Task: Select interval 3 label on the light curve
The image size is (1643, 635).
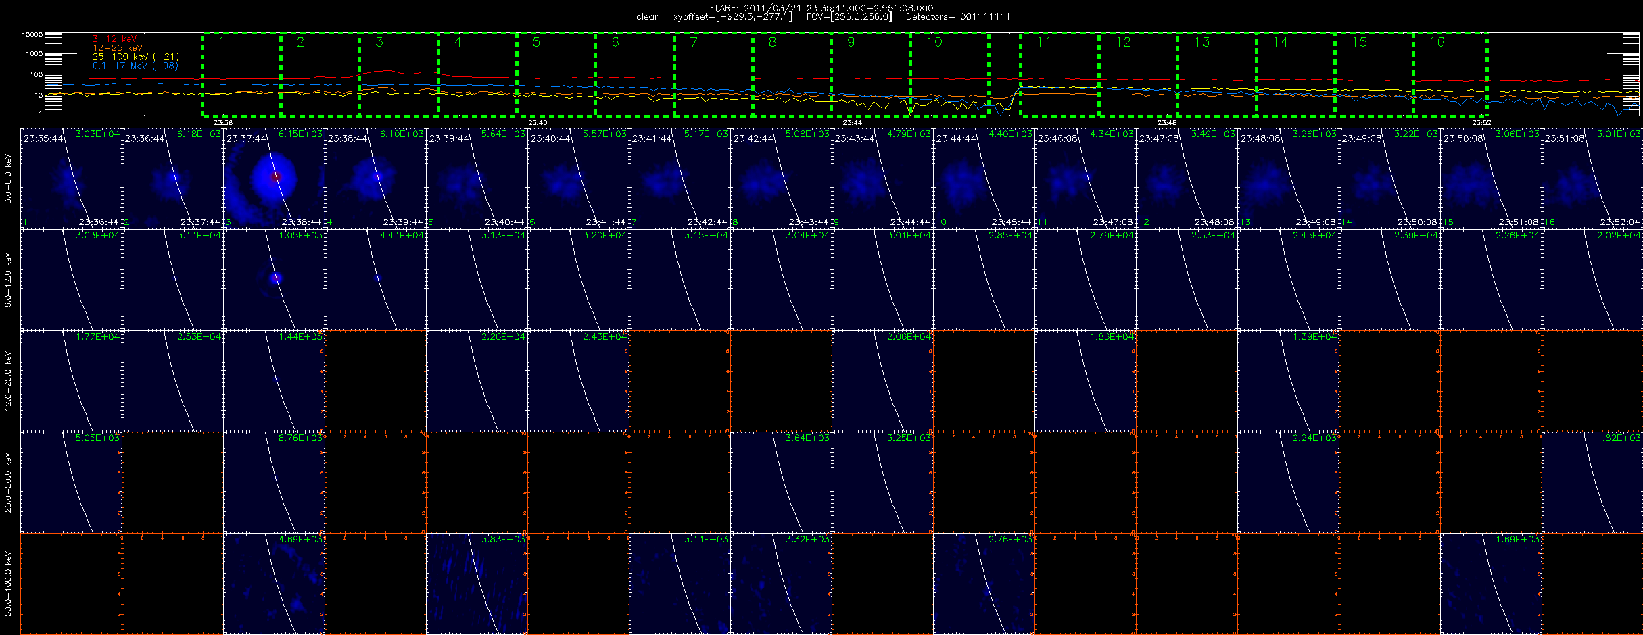Action: tap(379, 42)
